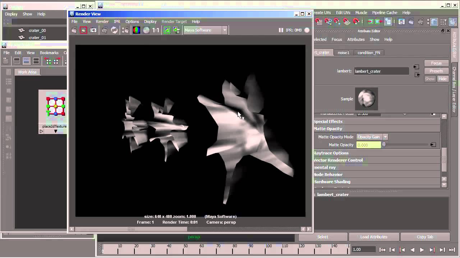The width and height of the screenshot is (460, 258).
Task: Click the Load Attributes button
Action: point(374,237)
